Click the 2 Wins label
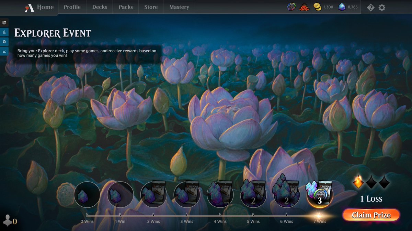This screenshot has height=231, width=412. pyautogui.click(x=153, y=221)
